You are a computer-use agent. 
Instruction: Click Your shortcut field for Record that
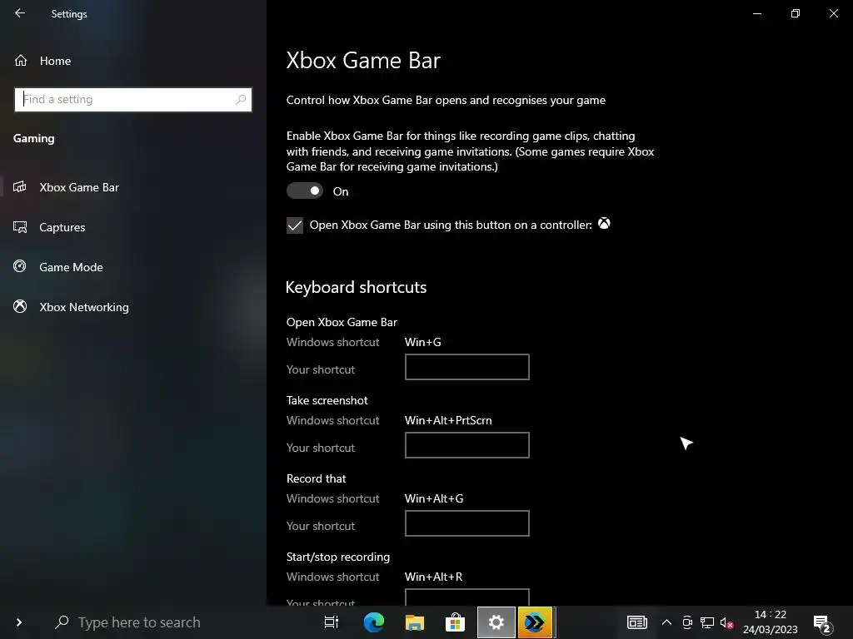466,523
